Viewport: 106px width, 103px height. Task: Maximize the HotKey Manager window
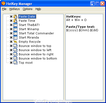97,4
